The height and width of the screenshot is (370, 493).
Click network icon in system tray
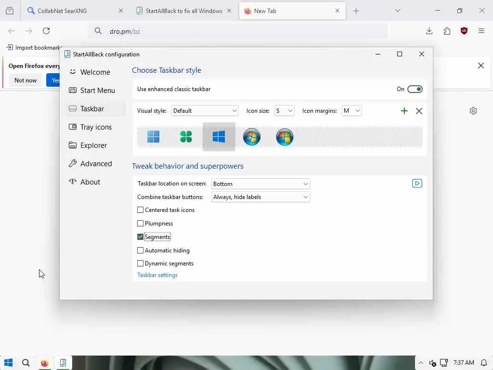point(443,363)
